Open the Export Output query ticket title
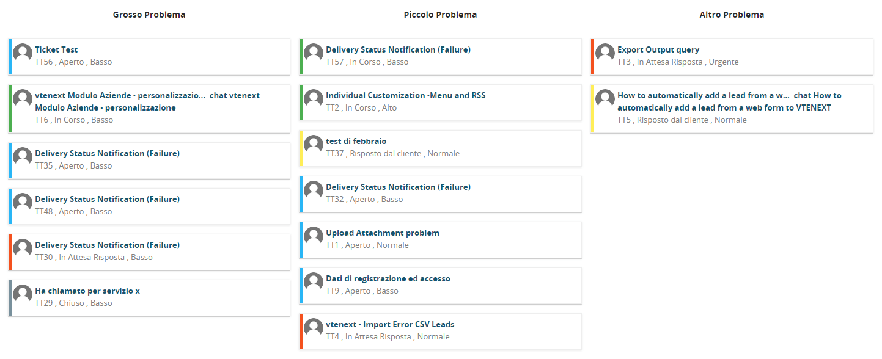The height and width of the screenshot is (359, 882). coord(658,50)
